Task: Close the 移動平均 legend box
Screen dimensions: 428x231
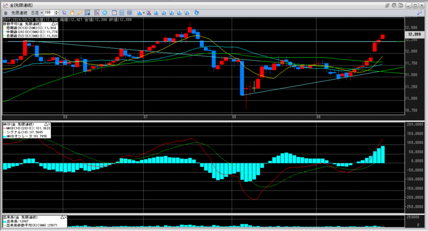Action: (x=56, y=24)
